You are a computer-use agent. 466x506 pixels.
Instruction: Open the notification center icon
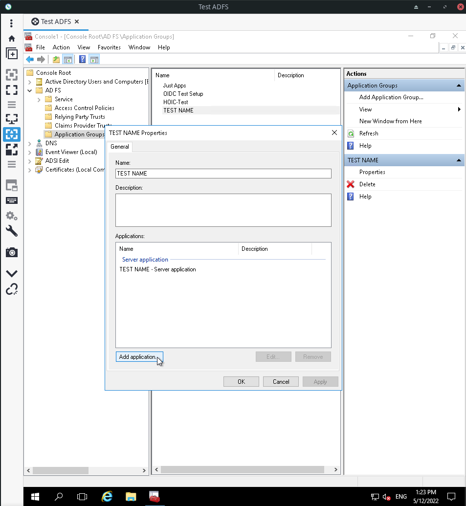point(451,497)
